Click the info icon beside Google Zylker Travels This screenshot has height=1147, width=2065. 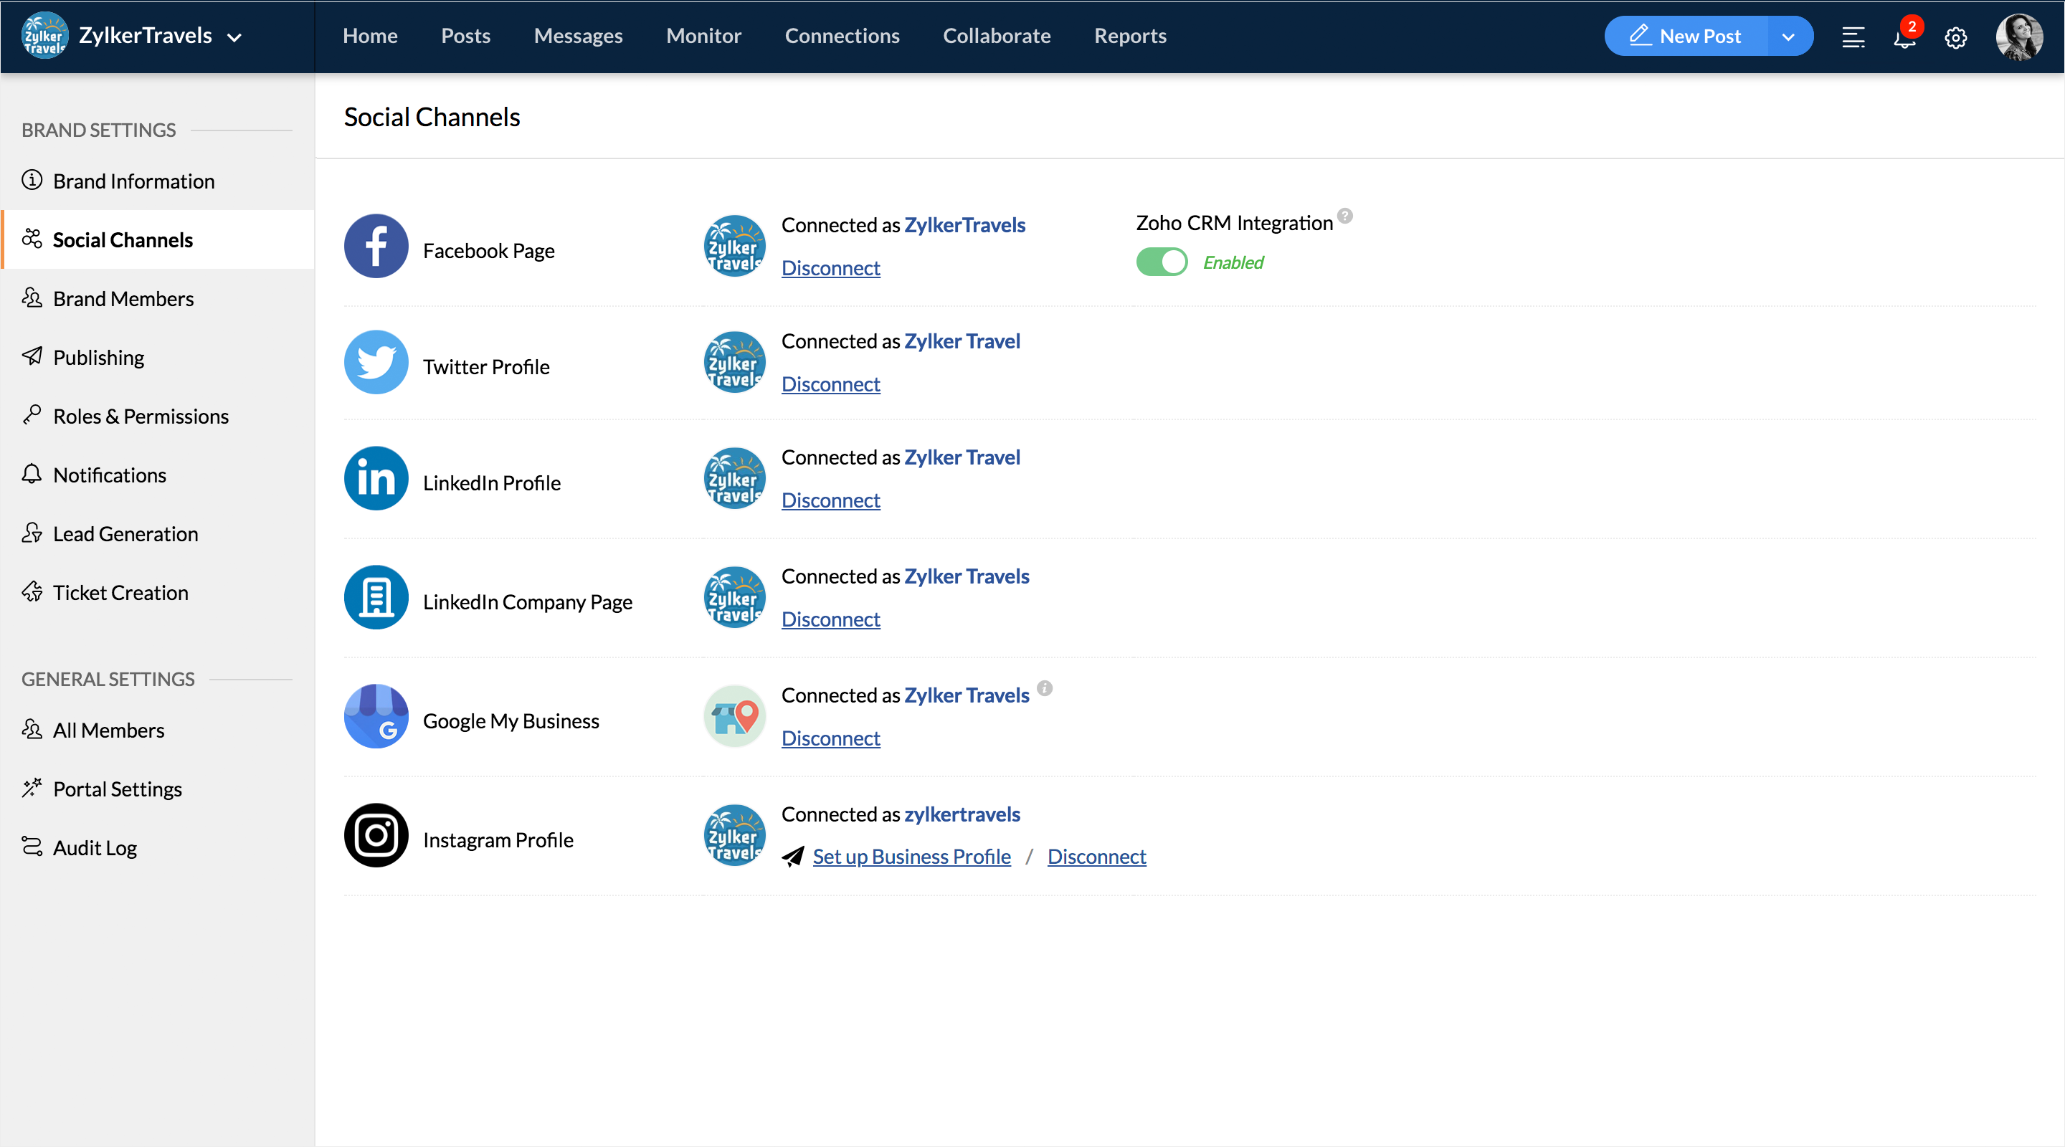pyautogui.click(x=1044, y=687)
